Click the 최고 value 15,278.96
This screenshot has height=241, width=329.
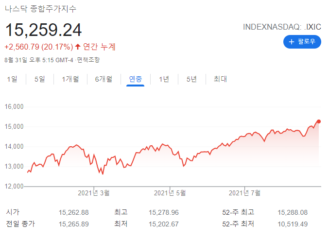[164, 212]
